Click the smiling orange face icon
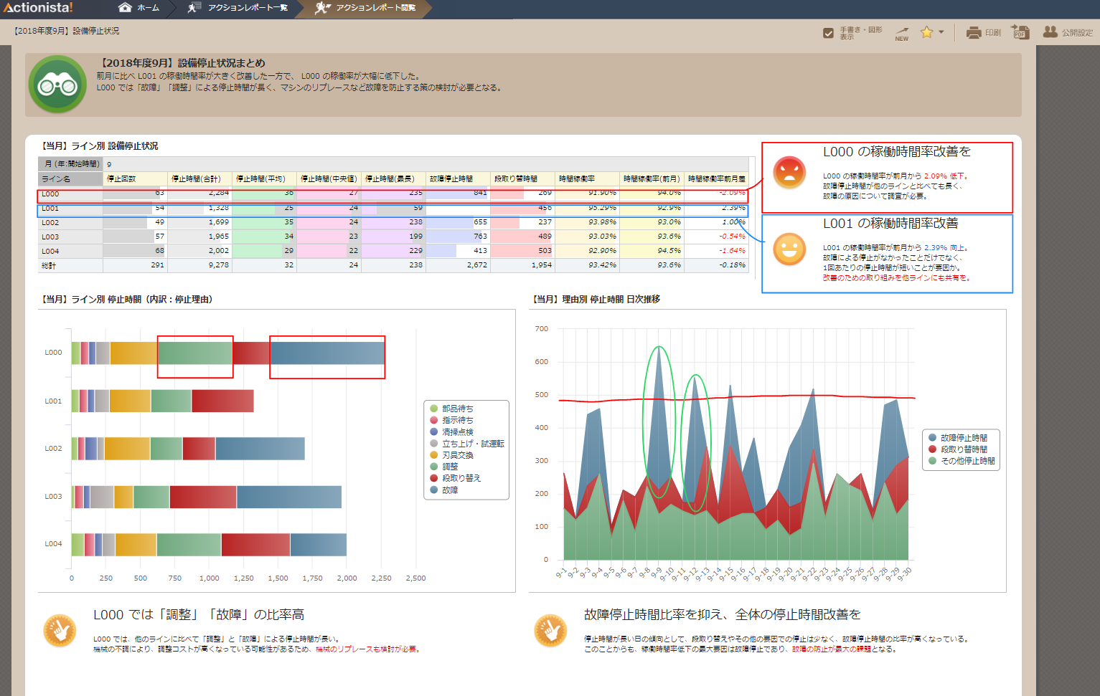The width and height of the screenshot is (1100, 696). (789, 249)
